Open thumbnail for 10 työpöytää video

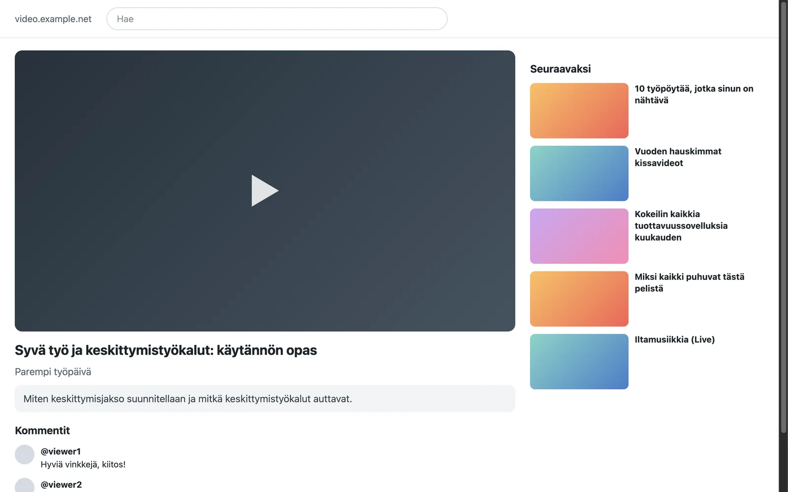coord(579,111)
